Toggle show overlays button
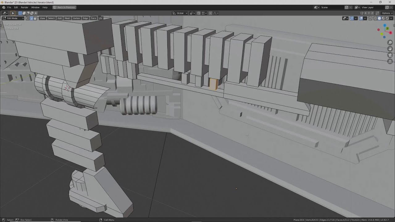 click(x=361, y=18)
